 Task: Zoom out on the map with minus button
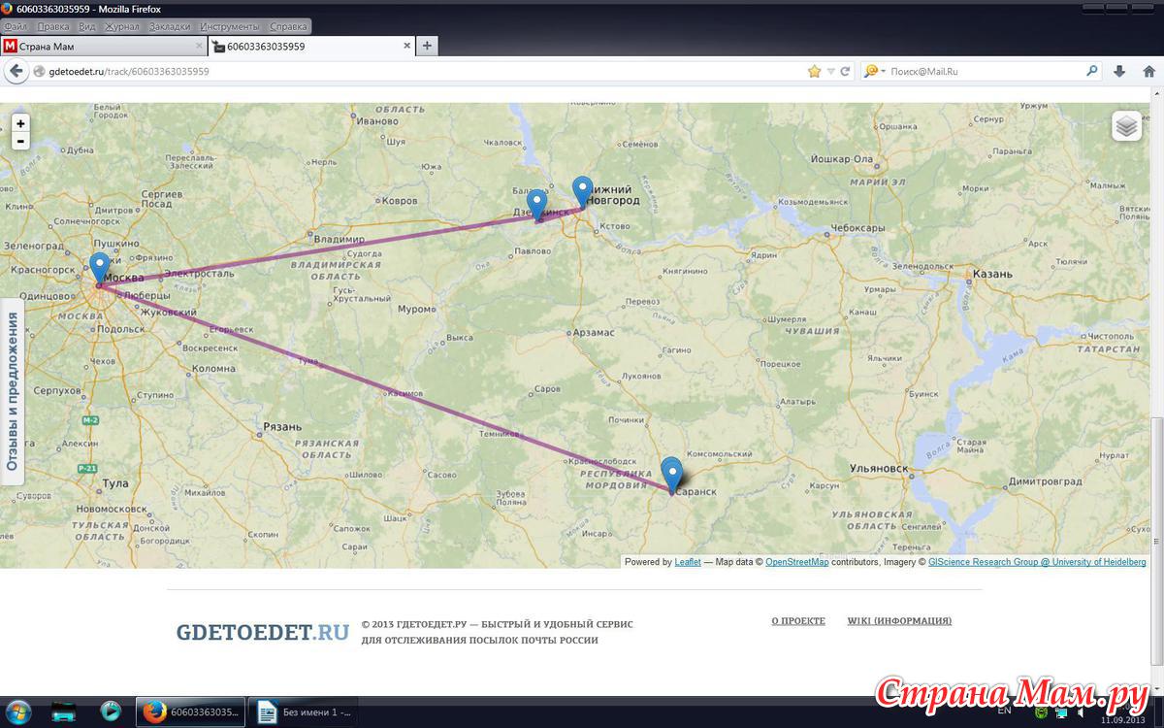point(20,141)
